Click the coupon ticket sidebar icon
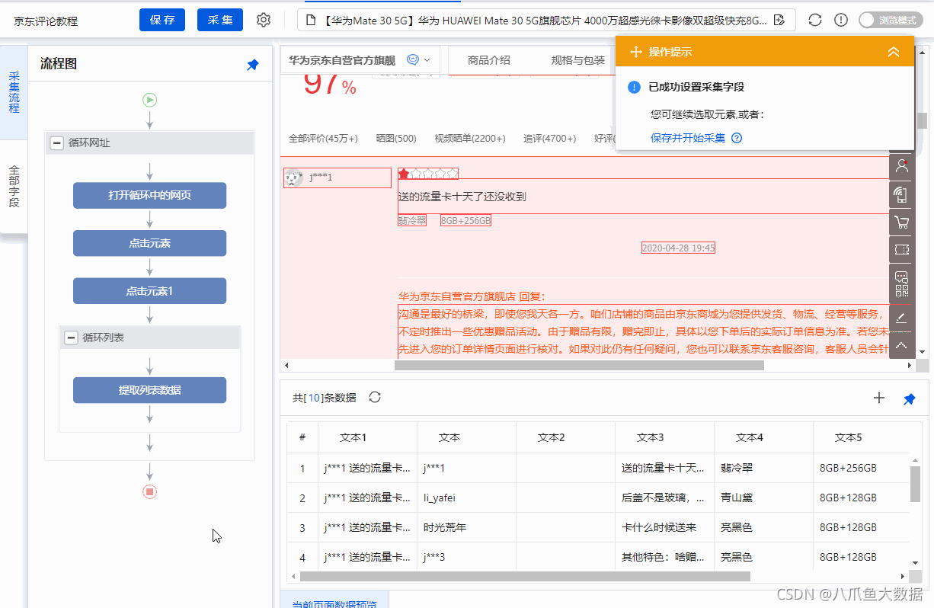The image size is (934, 608). 902,249
